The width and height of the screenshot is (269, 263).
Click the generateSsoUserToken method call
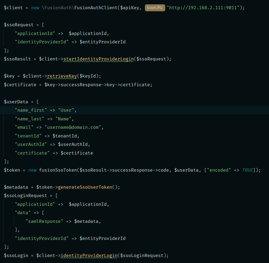click(x=85, y=187)
